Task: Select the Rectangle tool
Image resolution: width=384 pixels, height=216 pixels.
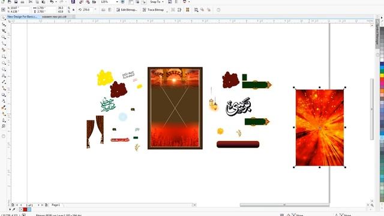Action: [x=4, y=56]
